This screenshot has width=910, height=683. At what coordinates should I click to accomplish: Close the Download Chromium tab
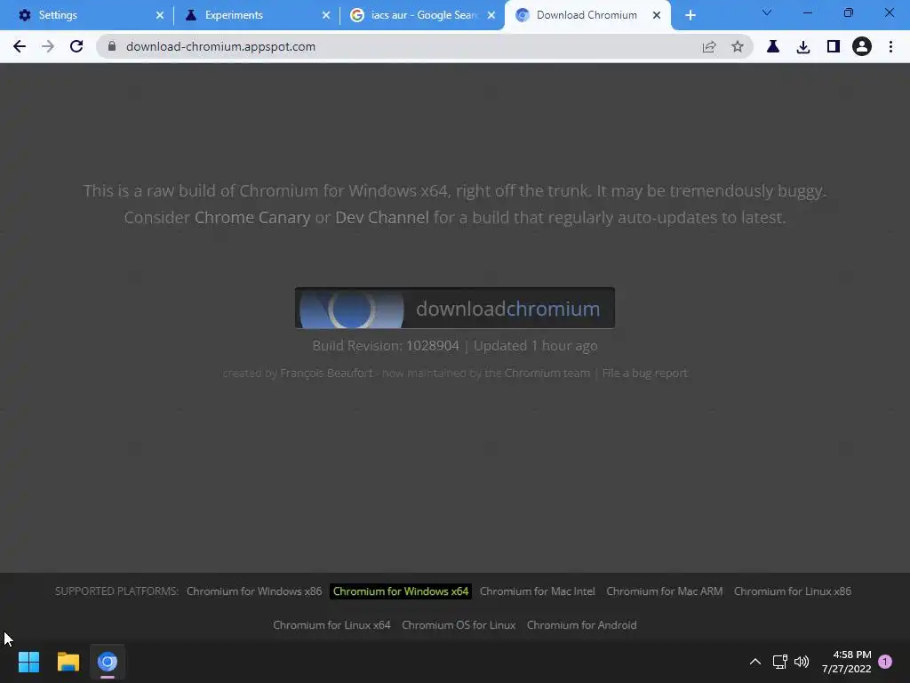pos(657,15)
